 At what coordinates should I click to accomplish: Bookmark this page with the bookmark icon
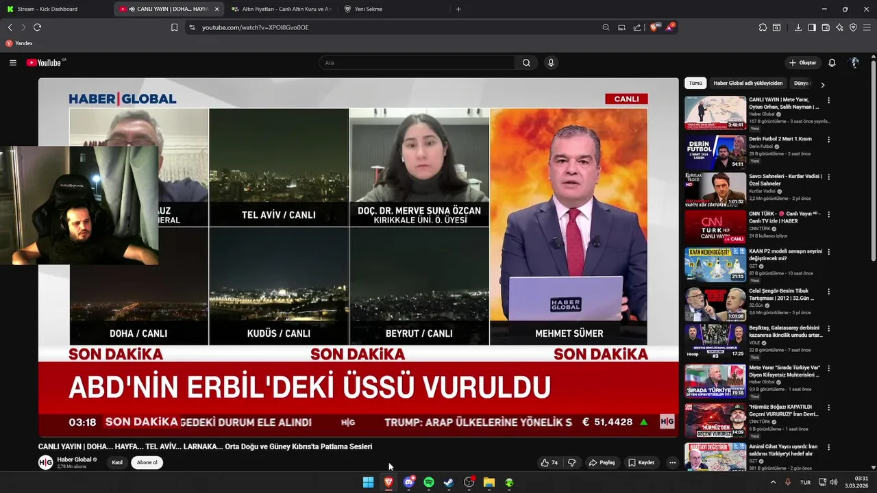pos(174,27)
